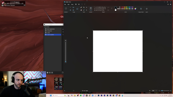The width and height of the screenshot is (173, 97).
Task: Pick the yellow color swatch
Action: (126, 7)
